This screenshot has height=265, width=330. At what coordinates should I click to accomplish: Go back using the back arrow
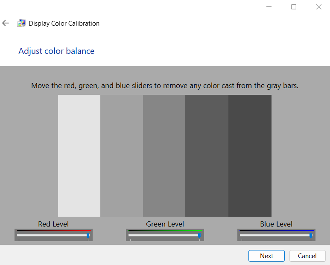[6, 23]
